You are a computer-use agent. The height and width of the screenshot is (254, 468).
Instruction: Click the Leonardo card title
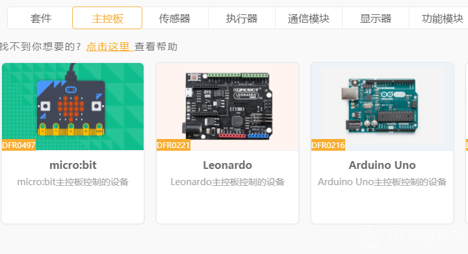pyautogui.click(x=227, y=165)
